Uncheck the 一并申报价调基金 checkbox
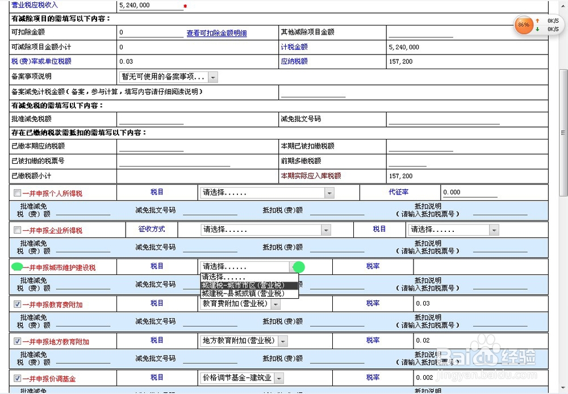The width and height of the screenshot is (568, 394). pyautogui.click(x=17, y=378)
